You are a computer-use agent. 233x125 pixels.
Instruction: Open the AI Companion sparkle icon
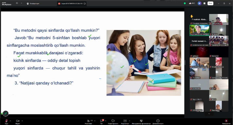tap(200, 3)
